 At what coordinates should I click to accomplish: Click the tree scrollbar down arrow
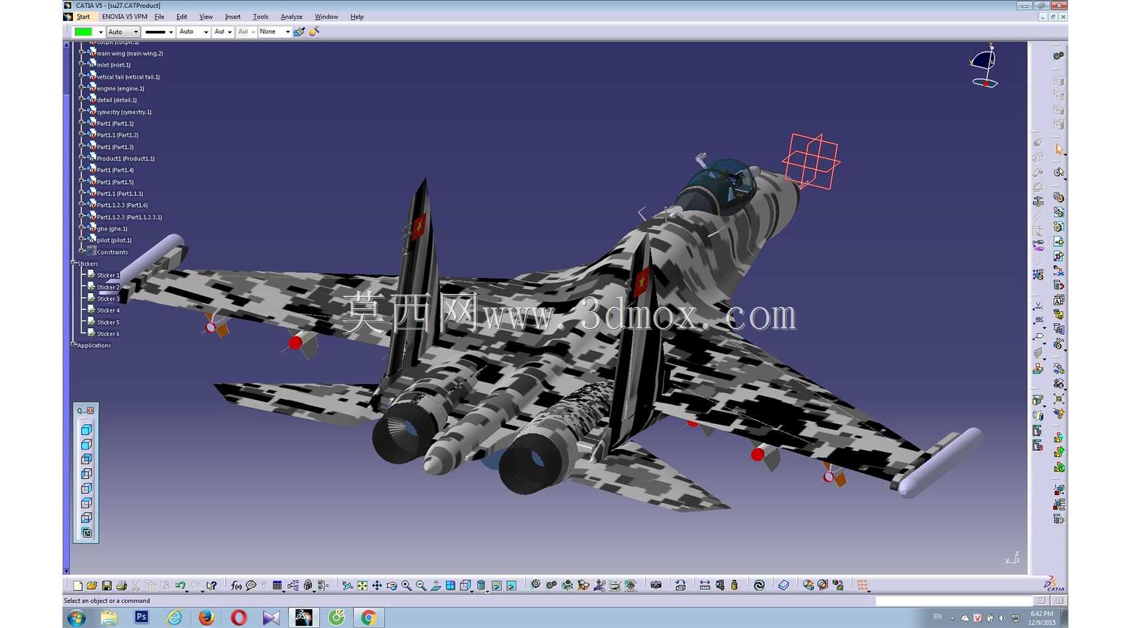(x=66, y=571)
